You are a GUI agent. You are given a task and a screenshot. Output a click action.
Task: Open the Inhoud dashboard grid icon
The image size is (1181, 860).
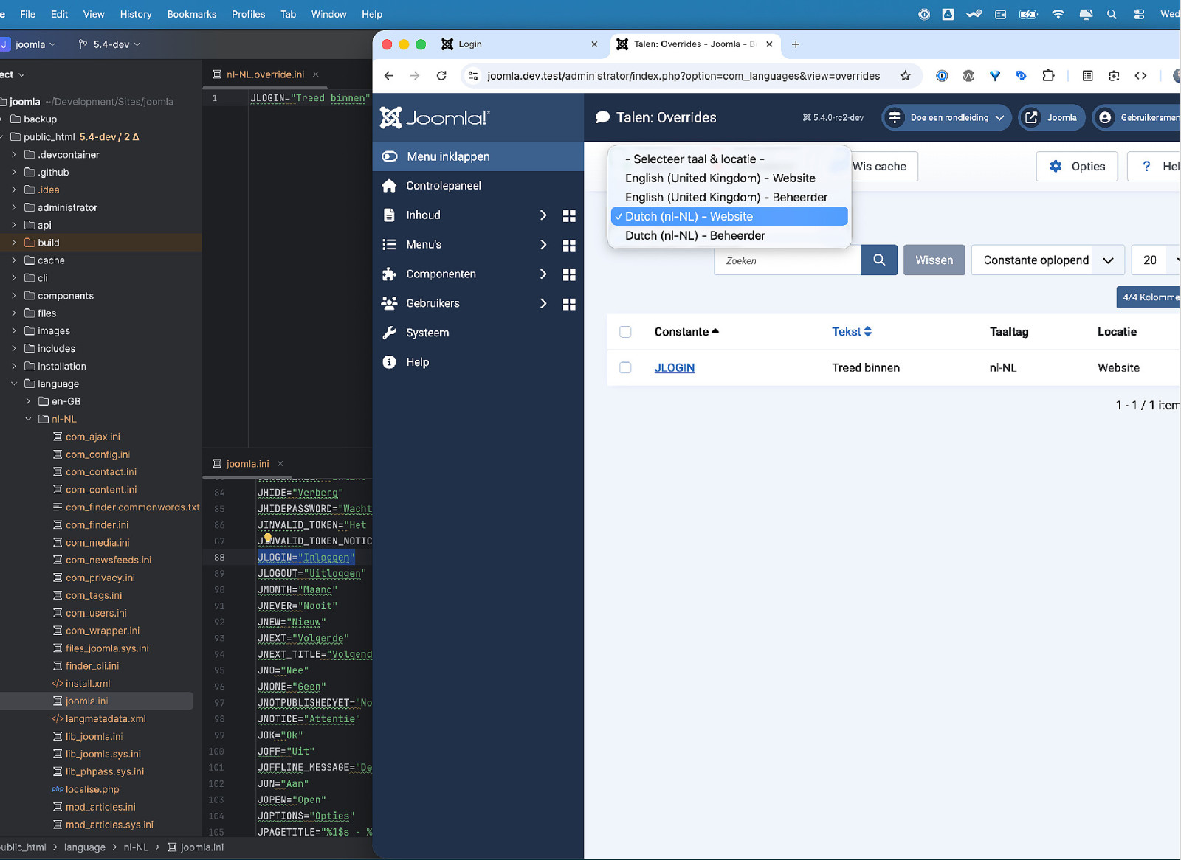(568, 215)
